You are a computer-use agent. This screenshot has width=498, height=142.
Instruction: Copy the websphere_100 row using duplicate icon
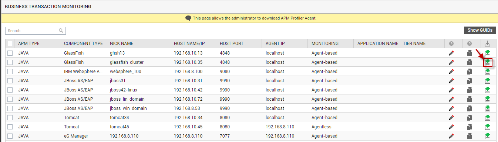(469, 72)
